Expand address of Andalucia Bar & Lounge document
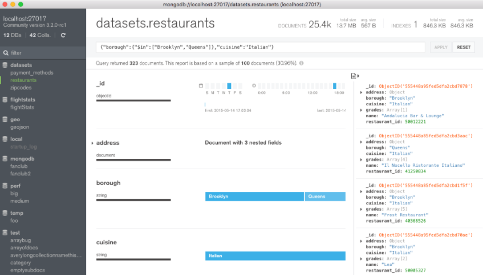483x275 pixels. tap(361, 92)
